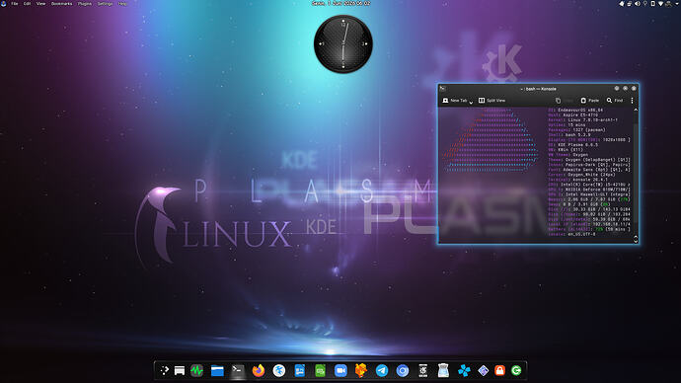
Task: Open the volume icon in system tray
Action: pos(638,4)
